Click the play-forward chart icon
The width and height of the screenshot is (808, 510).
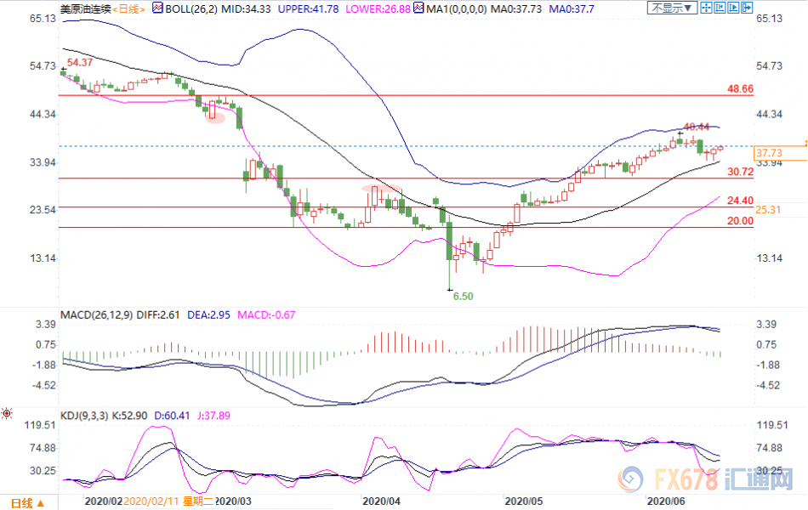733,8
